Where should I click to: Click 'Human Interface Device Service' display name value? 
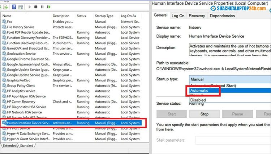click(x=216, y=36)
